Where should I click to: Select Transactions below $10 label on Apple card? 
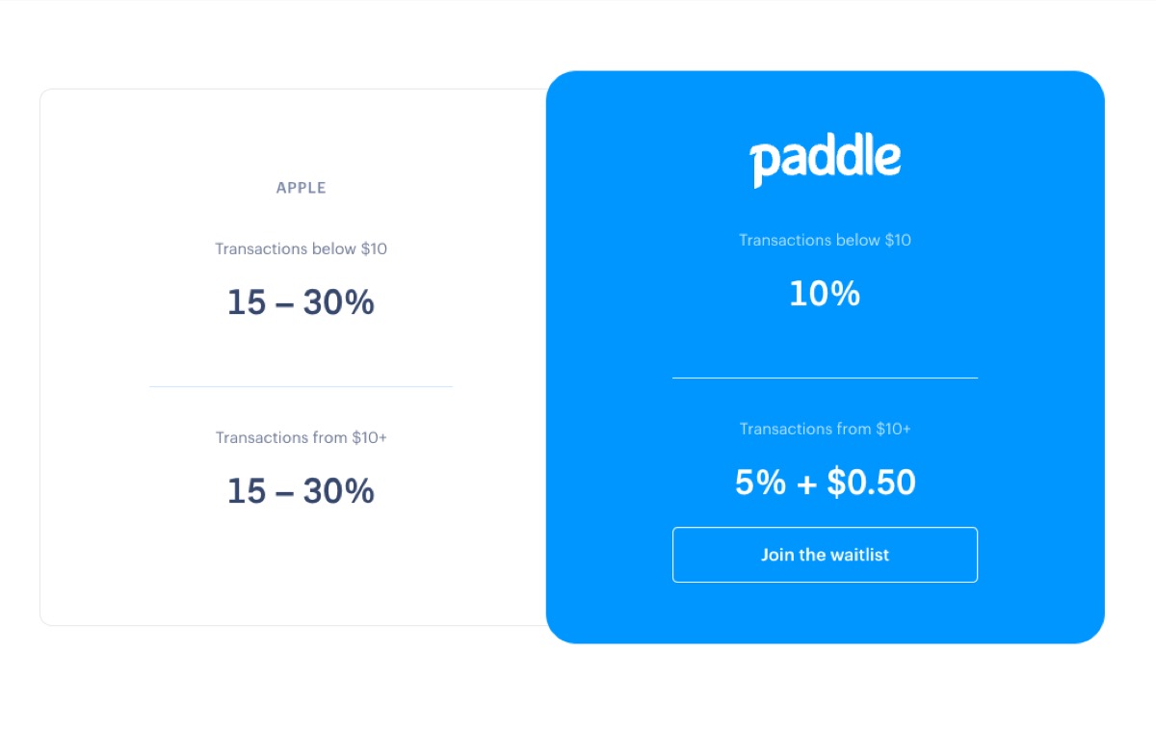(x=301, y=248)
